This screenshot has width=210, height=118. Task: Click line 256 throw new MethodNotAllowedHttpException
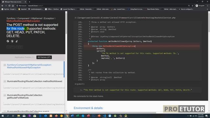[x=142, y=46]
